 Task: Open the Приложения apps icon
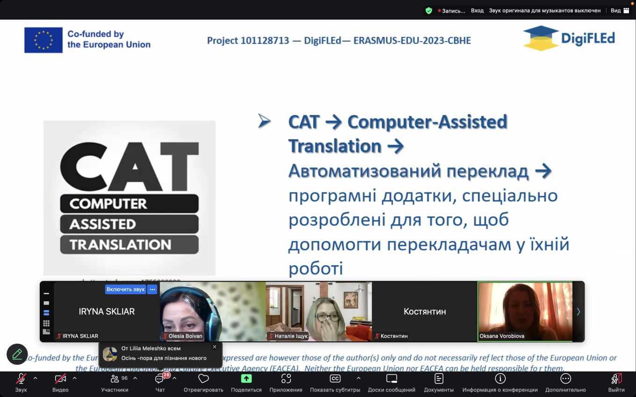coord(286,379)
